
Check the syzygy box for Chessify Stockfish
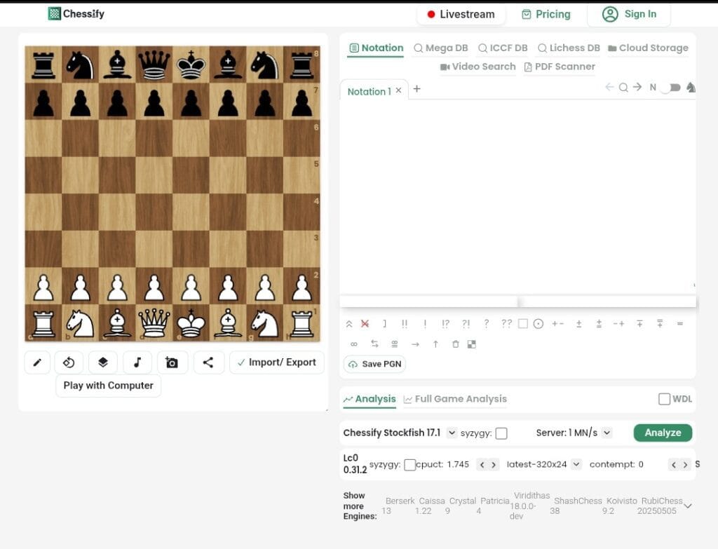(x=501, y=433)
